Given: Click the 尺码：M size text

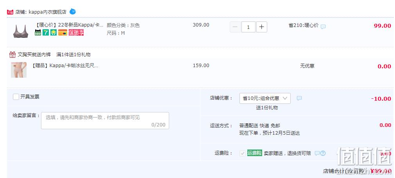Looking at the screenshot, I should [x=116, y=33].
